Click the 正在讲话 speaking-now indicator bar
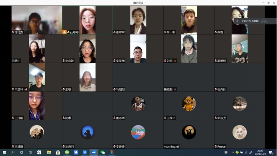 click(x=255, y=21)
